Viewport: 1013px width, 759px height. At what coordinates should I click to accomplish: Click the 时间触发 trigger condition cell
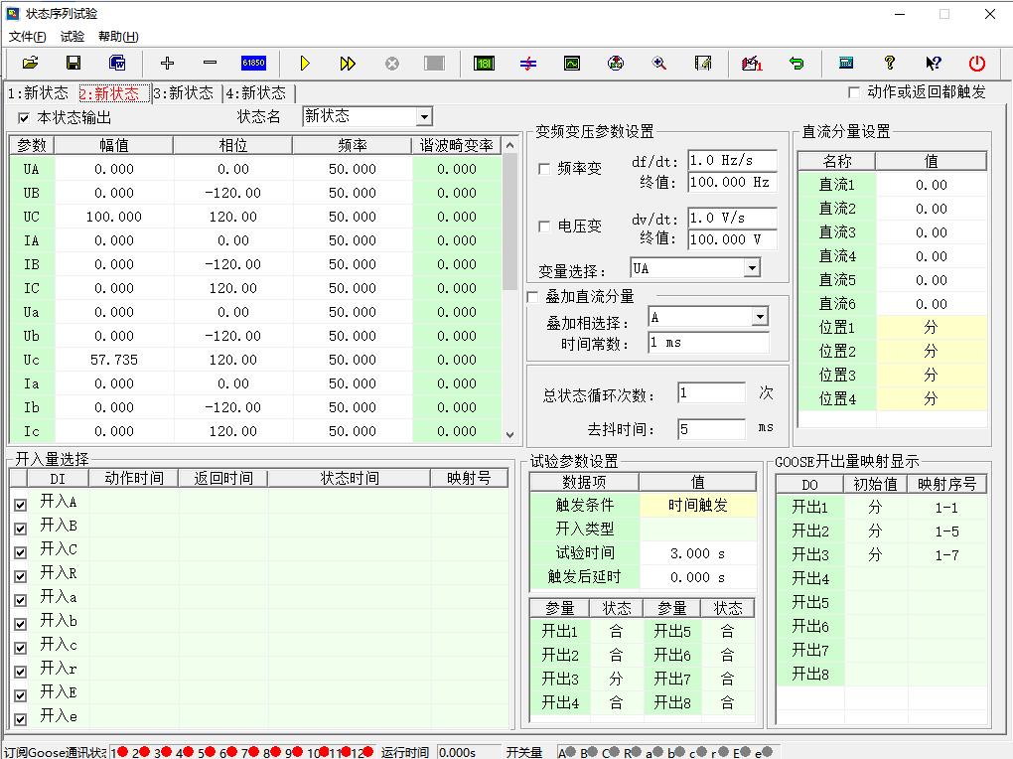(697, 505)
